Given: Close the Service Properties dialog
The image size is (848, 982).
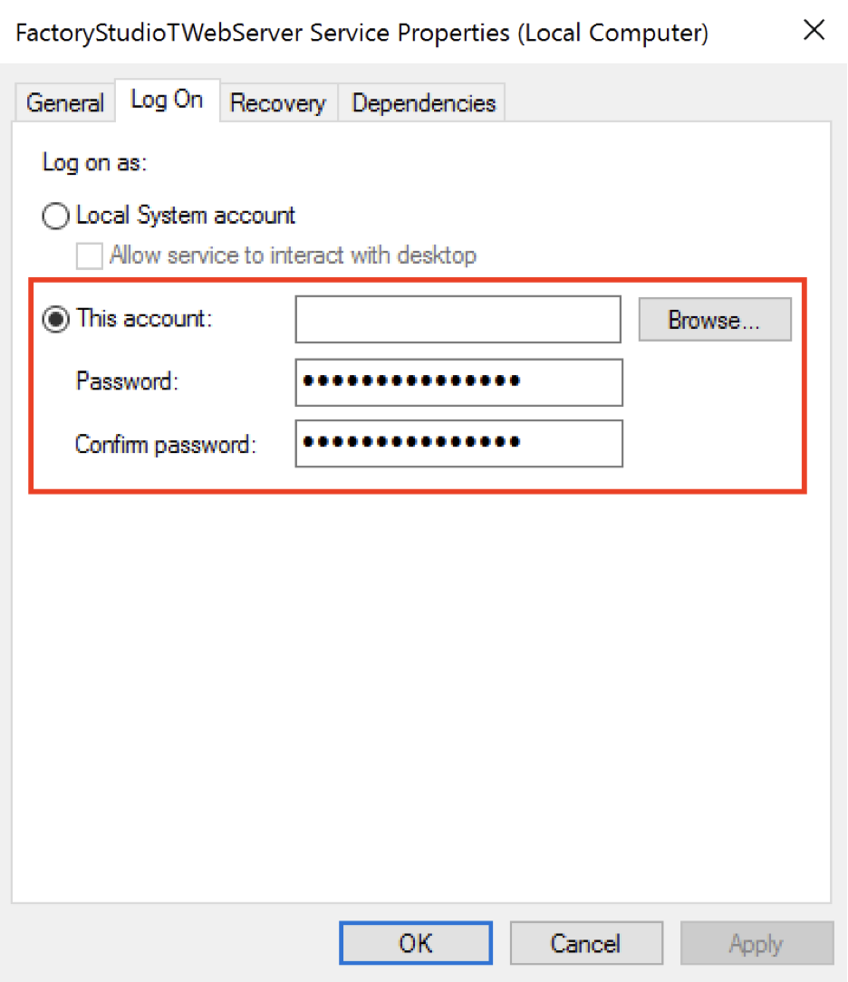Looking at the screenshot, I should click(x=814, y=30).
